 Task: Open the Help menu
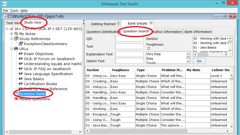coord(24,11)
